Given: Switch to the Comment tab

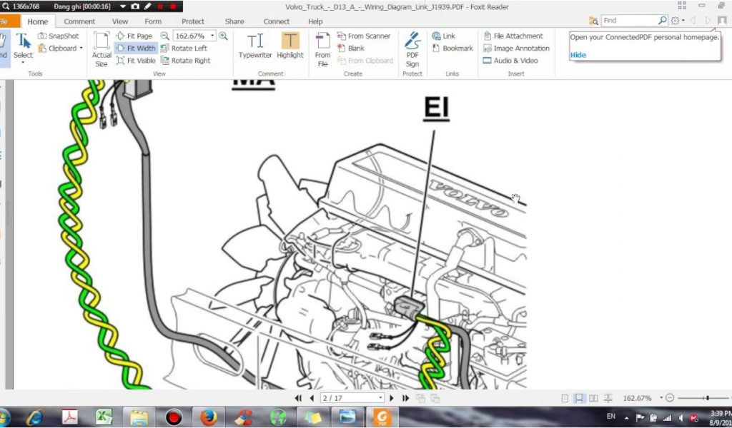Looking at the screenshot, I should [79, 21].
